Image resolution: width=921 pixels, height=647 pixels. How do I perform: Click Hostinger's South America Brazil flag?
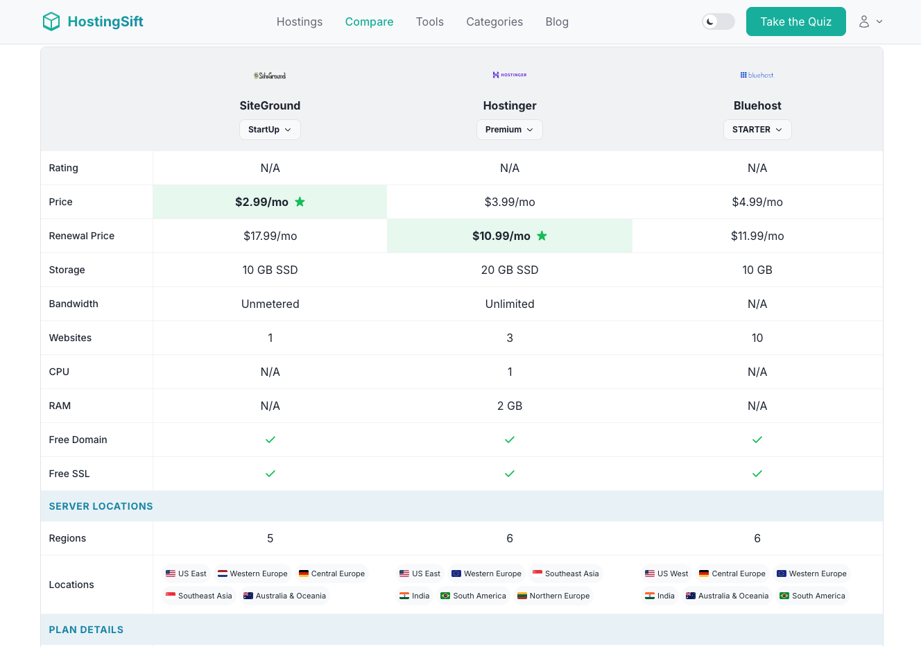click(445, 596)
